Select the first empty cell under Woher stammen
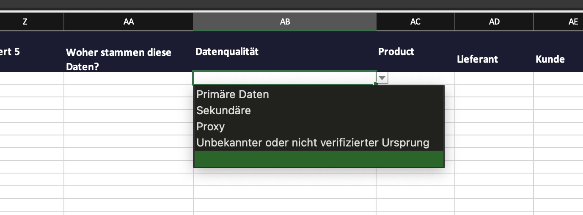Viewport: 583px width, 215px height. coord(129,78)
